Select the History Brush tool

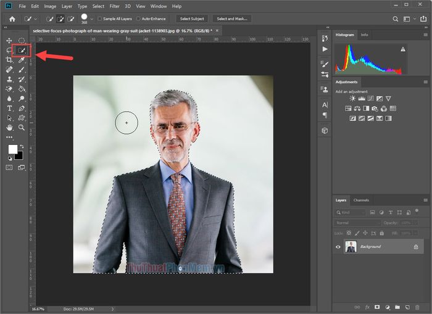pos(22,80)
